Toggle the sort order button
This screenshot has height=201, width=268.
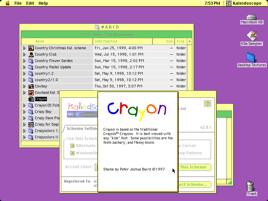point(190,41)
